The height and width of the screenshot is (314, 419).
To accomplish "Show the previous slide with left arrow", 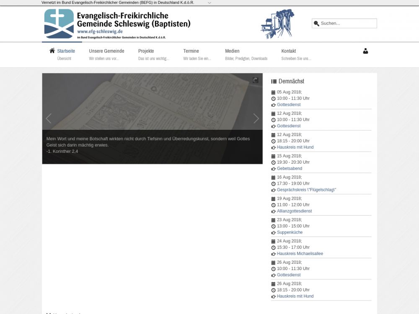I will [x=49, y=118].
